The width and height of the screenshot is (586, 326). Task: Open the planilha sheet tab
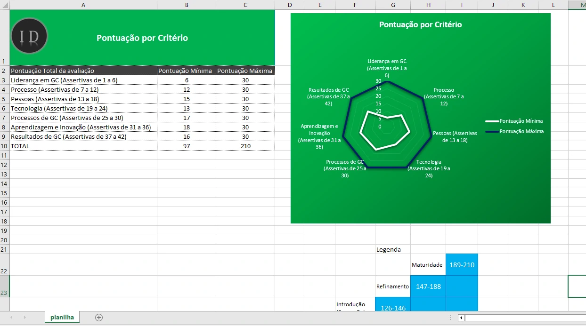(62, 318)
